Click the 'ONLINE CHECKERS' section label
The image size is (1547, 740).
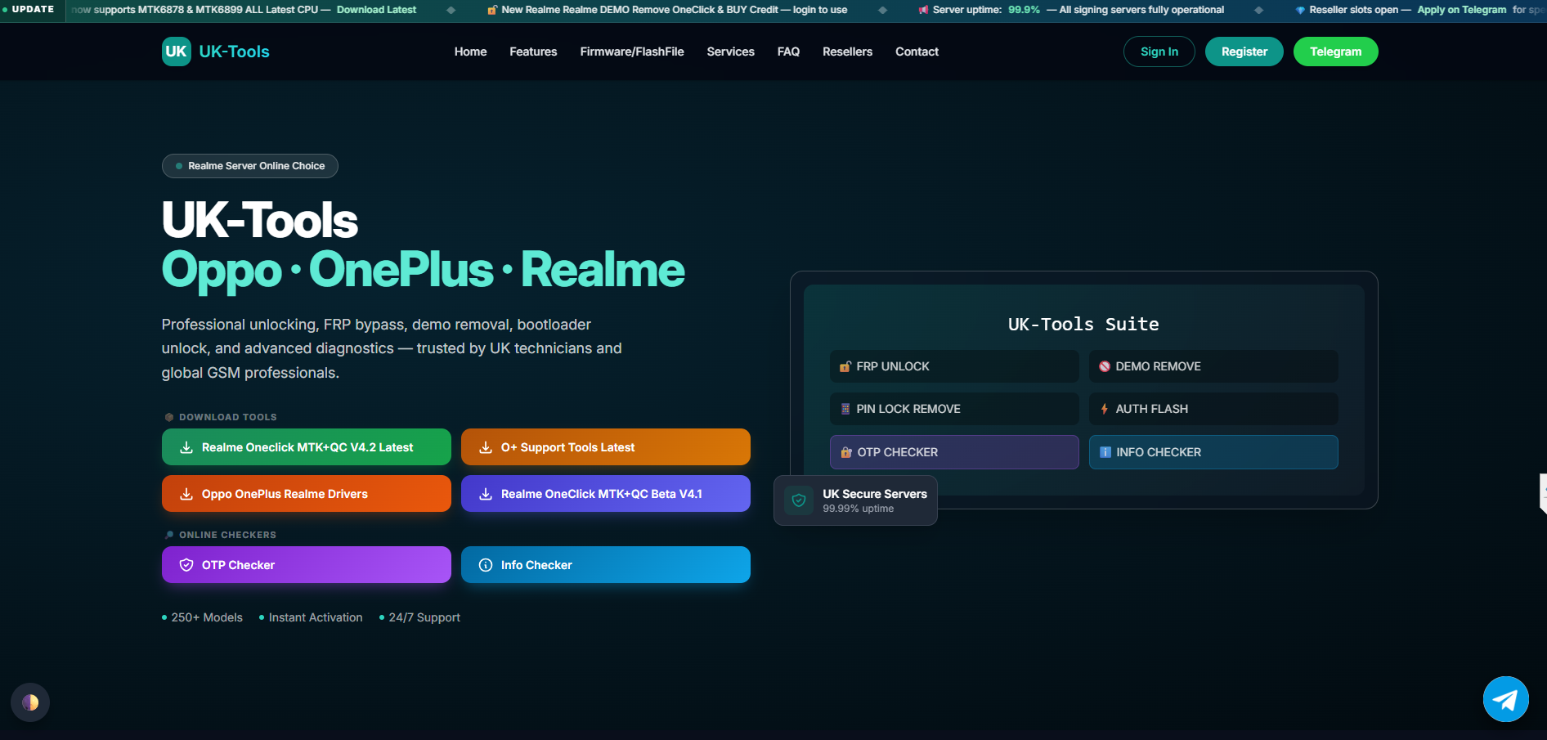click(227, 535)
